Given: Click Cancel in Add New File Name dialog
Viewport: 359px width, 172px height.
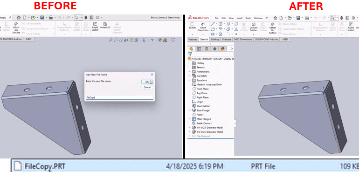Looking at the screenshot, I should point(147,87).
